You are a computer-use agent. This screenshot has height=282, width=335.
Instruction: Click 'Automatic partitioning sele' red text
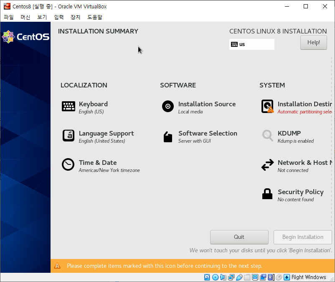pos(305,112)
